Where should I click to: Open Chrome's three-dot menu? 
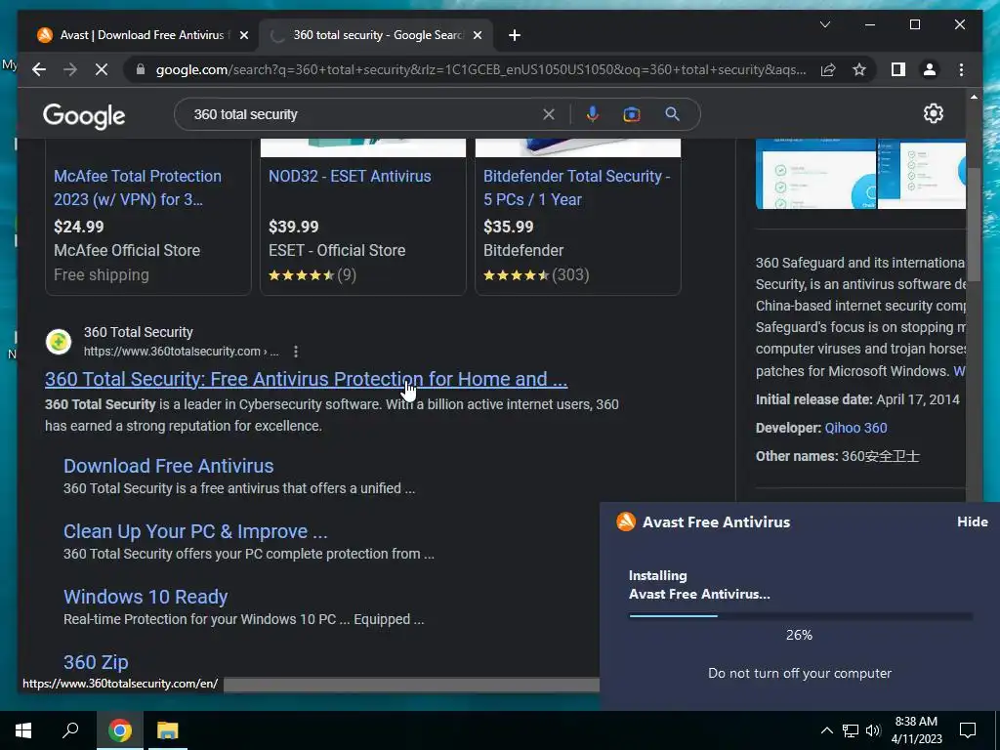[961, 69]
